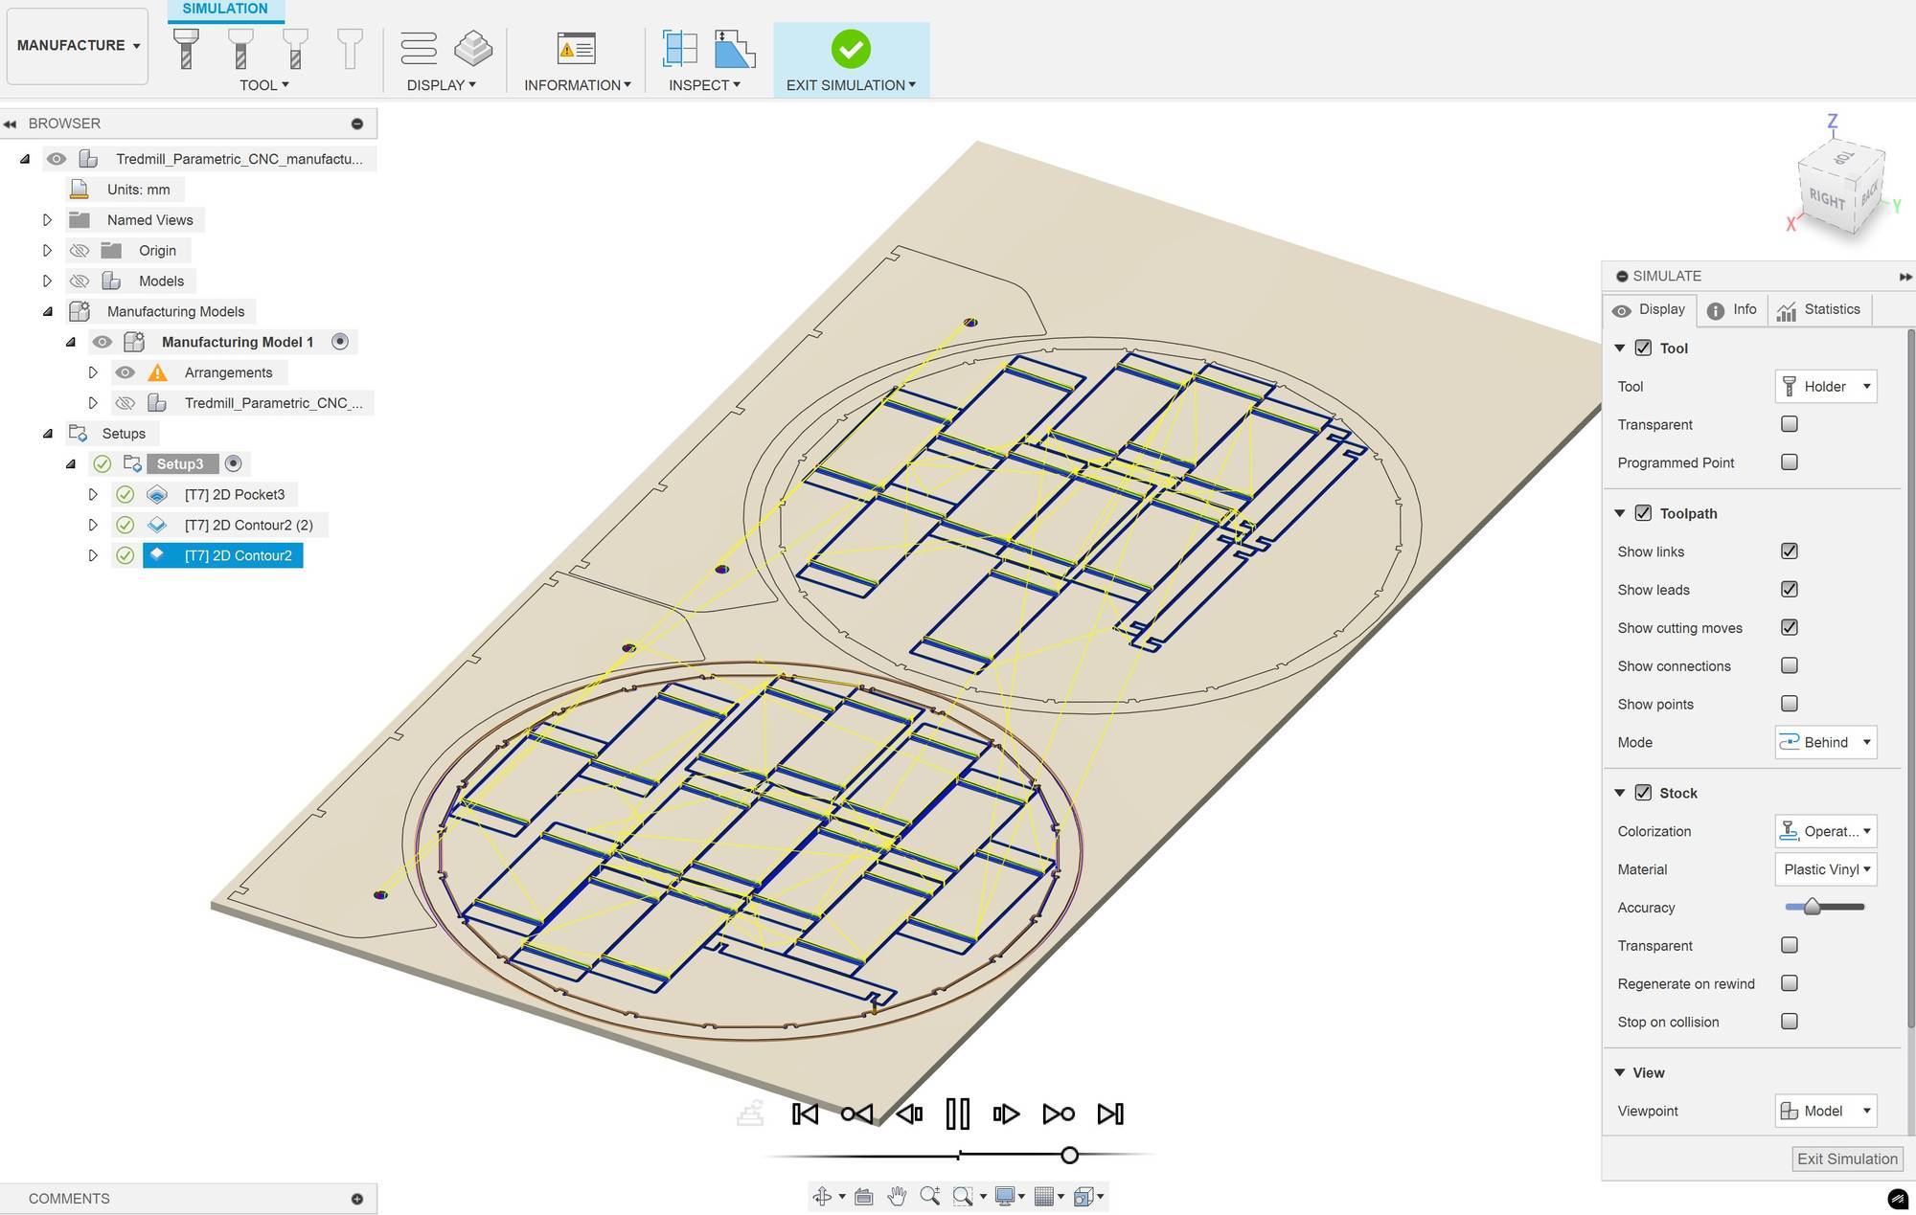Screen dimensions: 1916x1215
Task: Open the INSPECT ribbon menu
Action: pyautogui.click(x=704, y=85)
